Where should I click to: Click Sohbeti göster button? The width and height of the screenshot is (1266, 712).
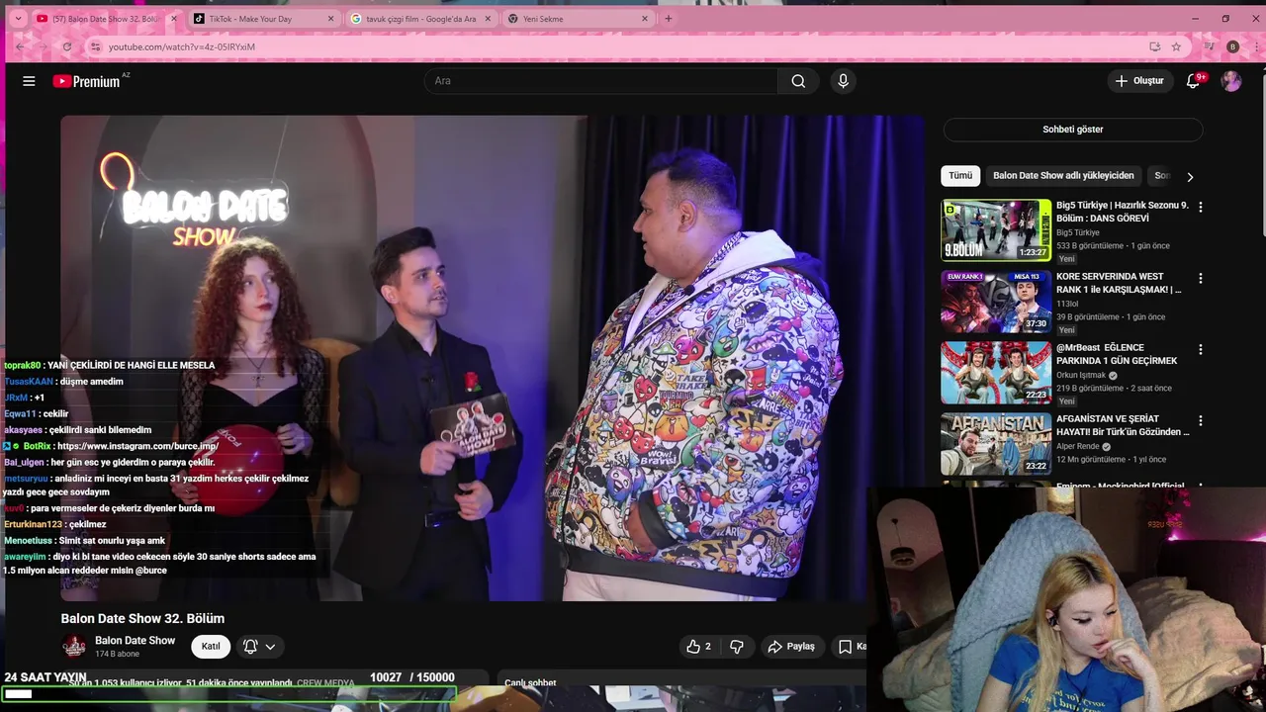[x=1072, y=130]
